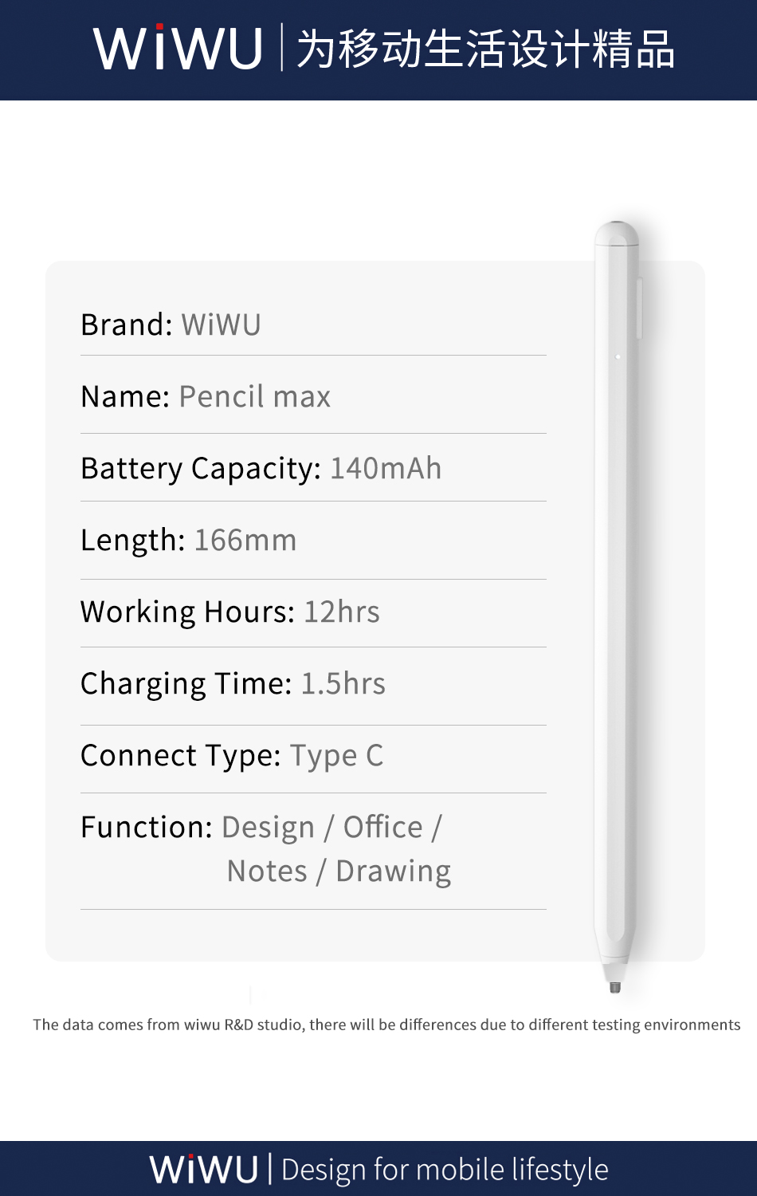Click the "Function:" label
The image size is (757, 1196).
coord(147,828)
